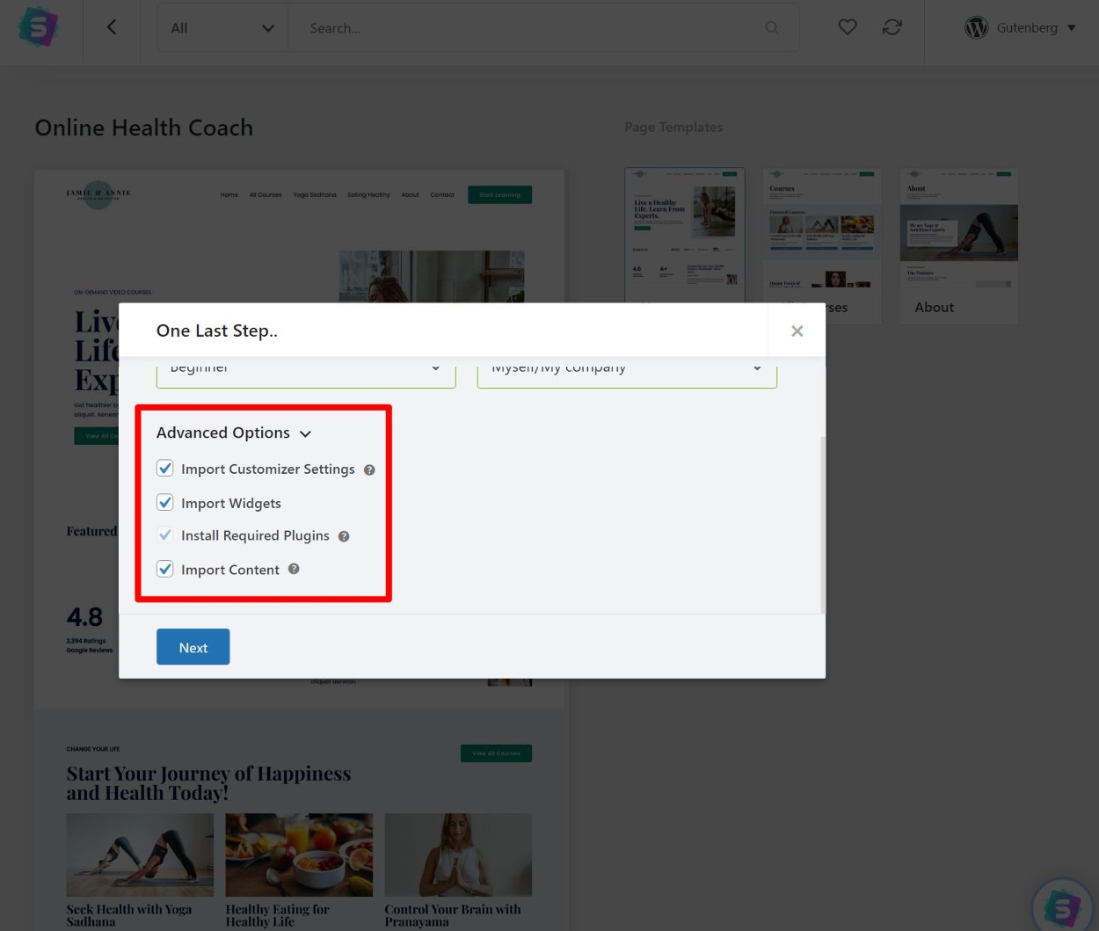Click Eating Healthy link in site preview
The image size is (1099, 931).
pyautogui.click(x=368, y=195)
